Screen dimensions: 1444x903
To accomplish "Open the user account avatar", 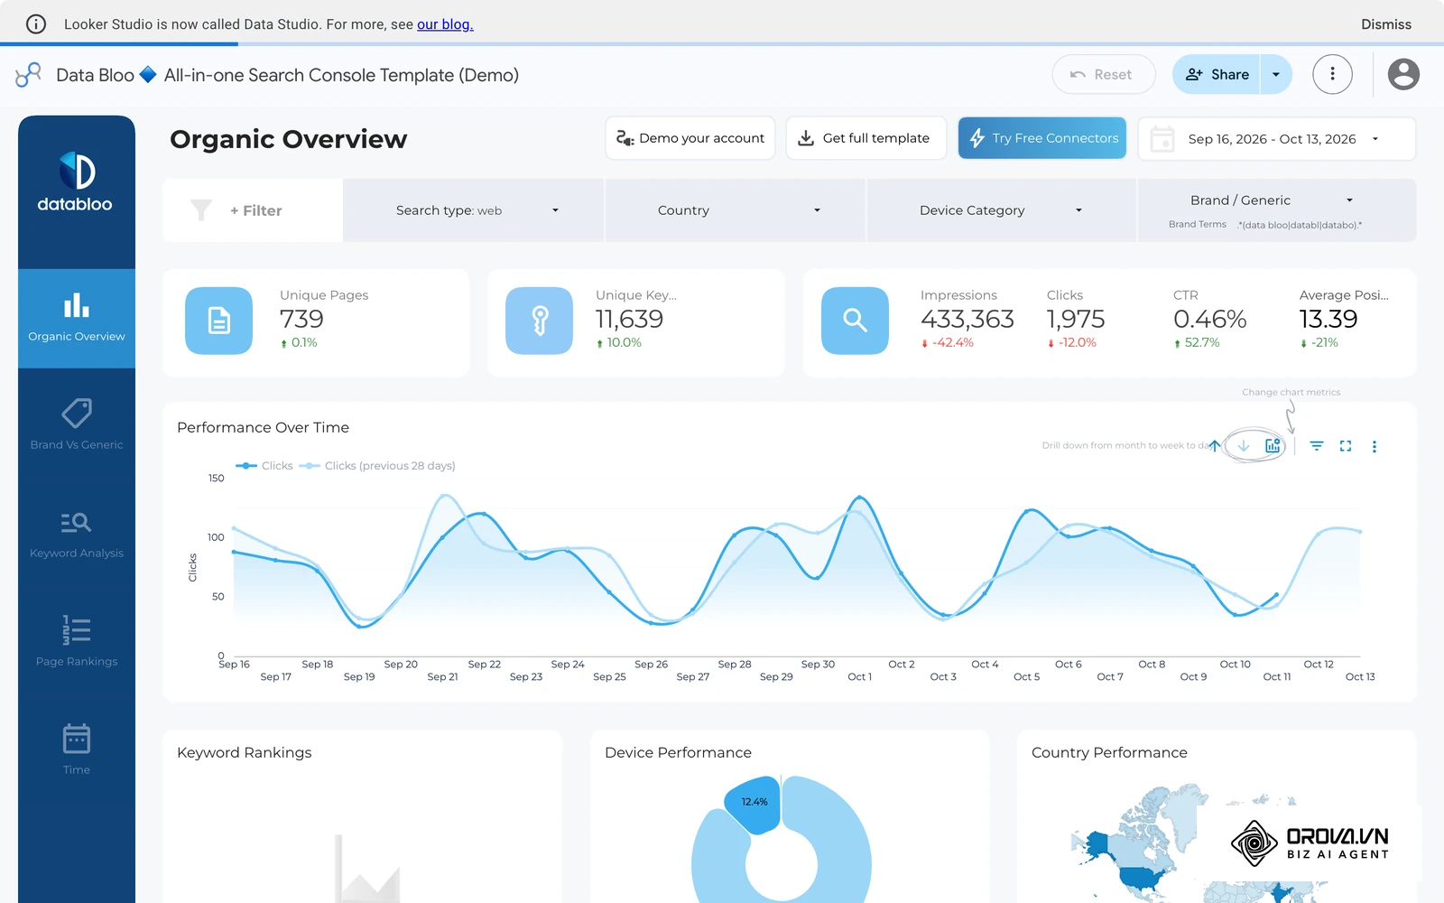I will (x=1403, y=74).
